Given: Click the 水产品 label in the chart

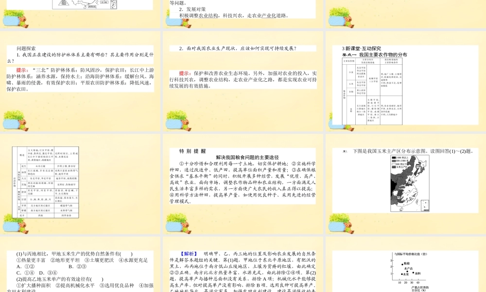Looking at the screenshot, I should (409, 269).
